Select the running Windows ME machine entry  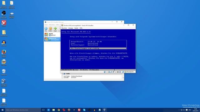pyautogui.click(x=52, y=39)
